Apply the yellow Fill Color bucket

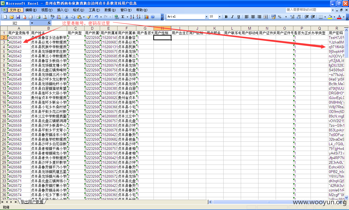(330, 17)
